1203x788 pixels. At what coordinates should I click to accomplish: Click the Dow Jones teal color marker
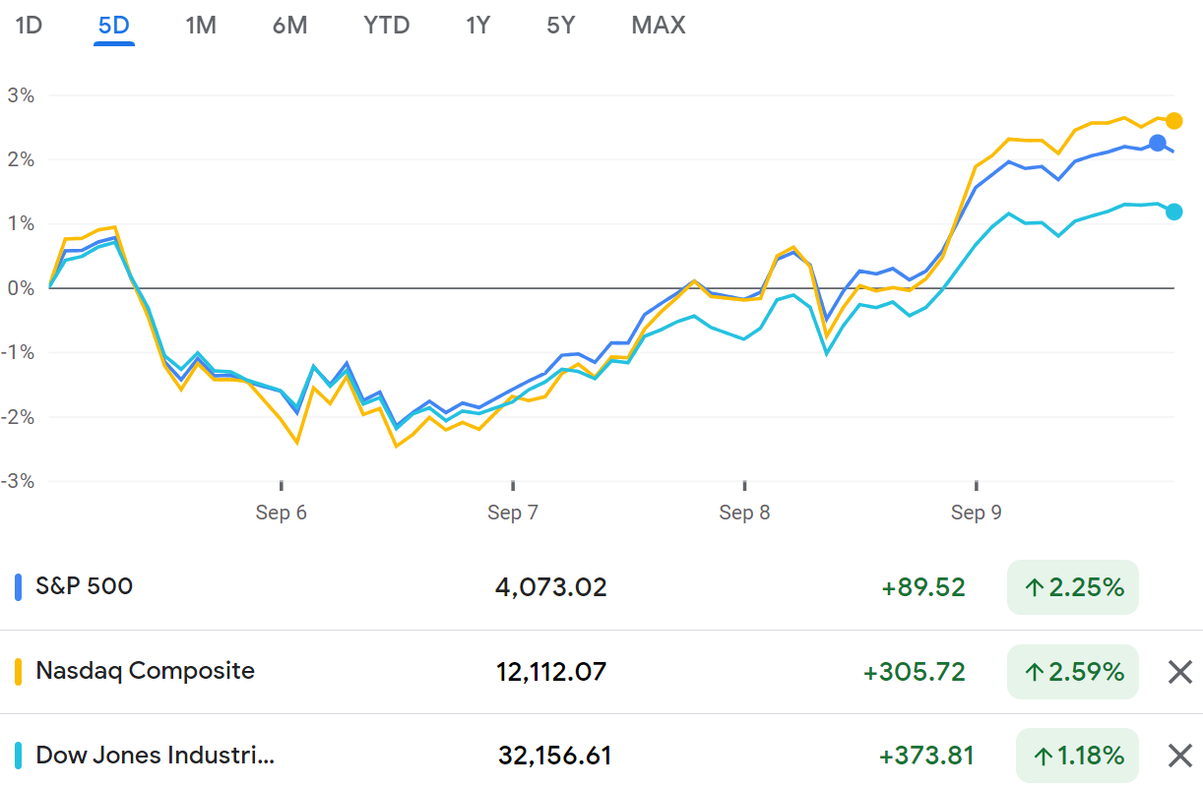(18, 756)
